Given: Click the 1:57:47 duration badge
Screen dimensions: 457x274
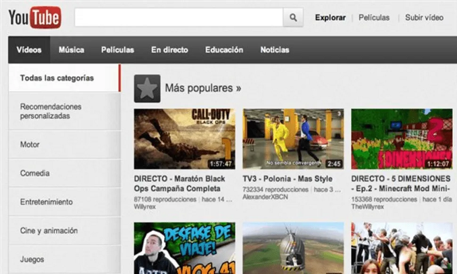Looking at the screenshot, I should tap(221, 164).
